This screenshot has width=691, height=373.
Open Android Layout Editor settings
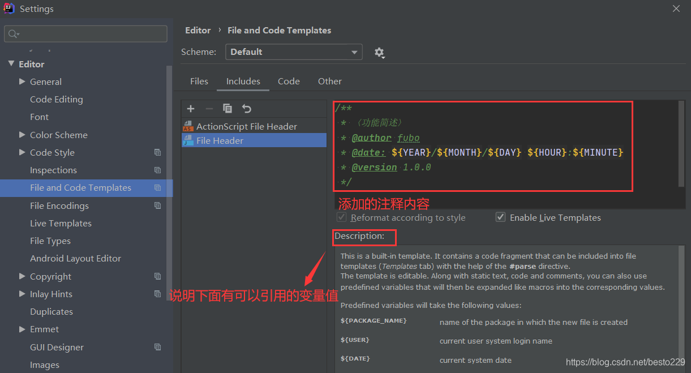click(75, 258)
